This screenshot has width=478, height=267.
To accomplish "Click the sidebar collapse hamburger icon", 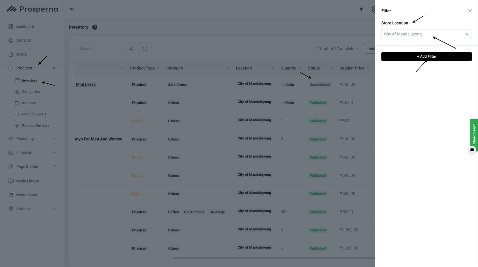I will pyautogui.click(x=72, y=10).
